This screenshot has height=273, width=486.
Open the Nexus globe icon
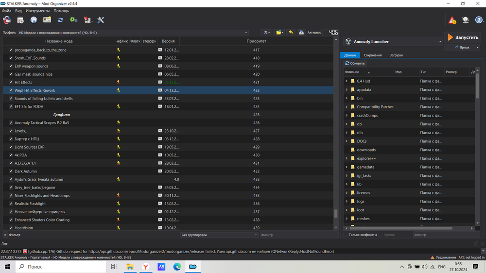[x=34, y=20]
